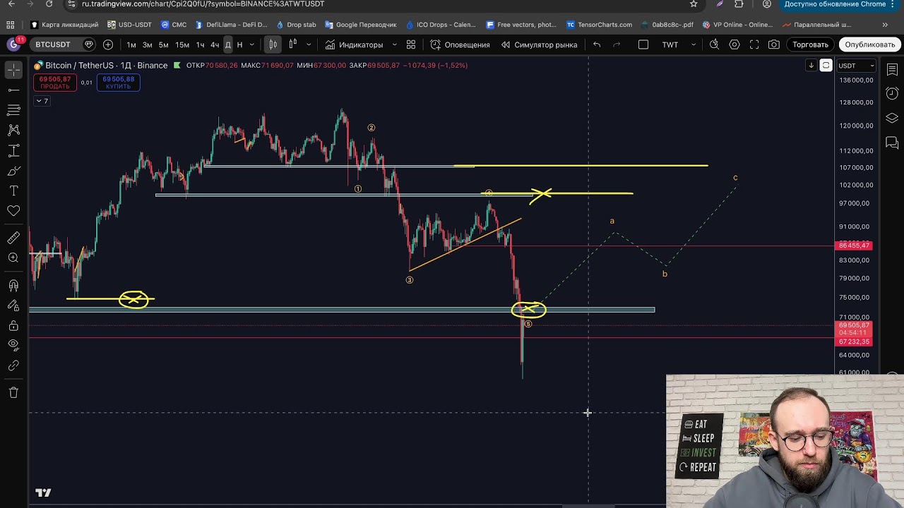Click the blue КУПИТЬ buy button
The height and width of the screenshot is (508, 904).
pos(118,83)
